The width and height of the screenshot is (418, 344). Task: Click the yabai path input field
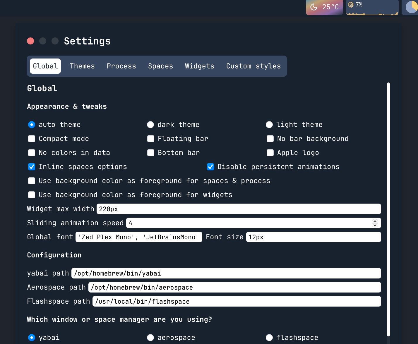click(x=226, y=273)
